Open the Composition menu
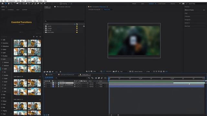207x116 pixels. tap(12, 1)
